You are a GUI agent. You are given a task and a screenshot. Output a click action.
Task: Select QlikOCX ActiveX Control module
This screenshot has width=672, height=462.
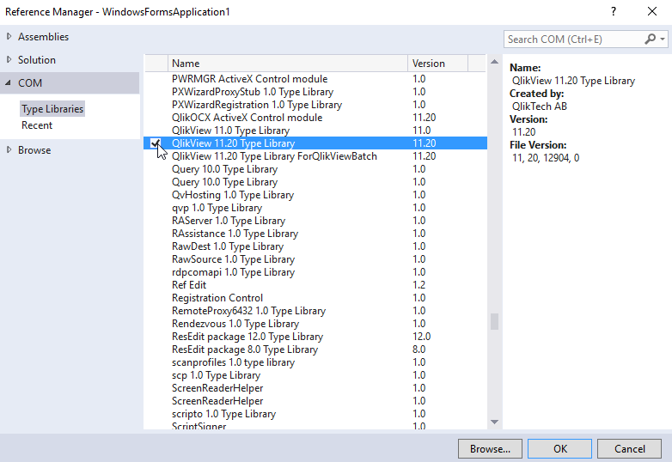[315, 118]
